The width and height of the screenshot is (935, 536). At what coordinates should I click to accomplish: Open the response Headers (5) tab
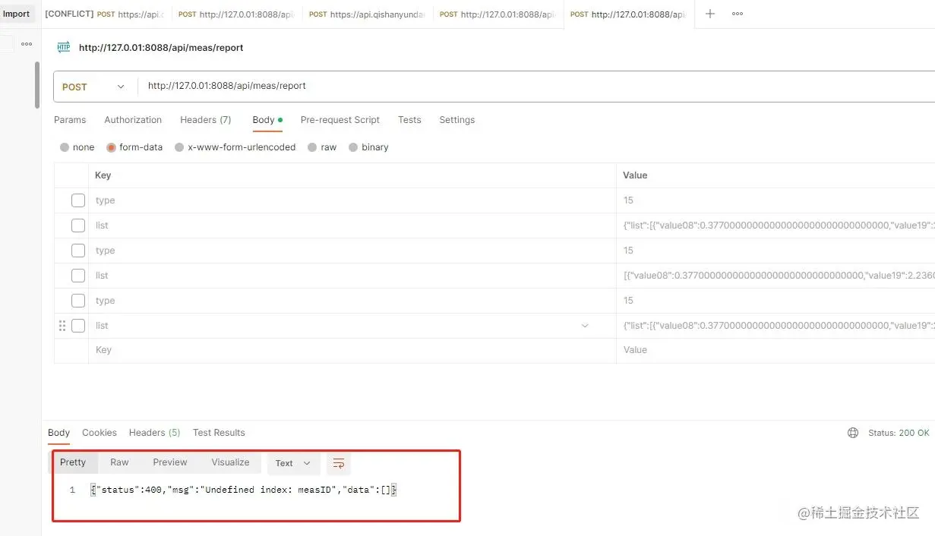coord(154,433)
